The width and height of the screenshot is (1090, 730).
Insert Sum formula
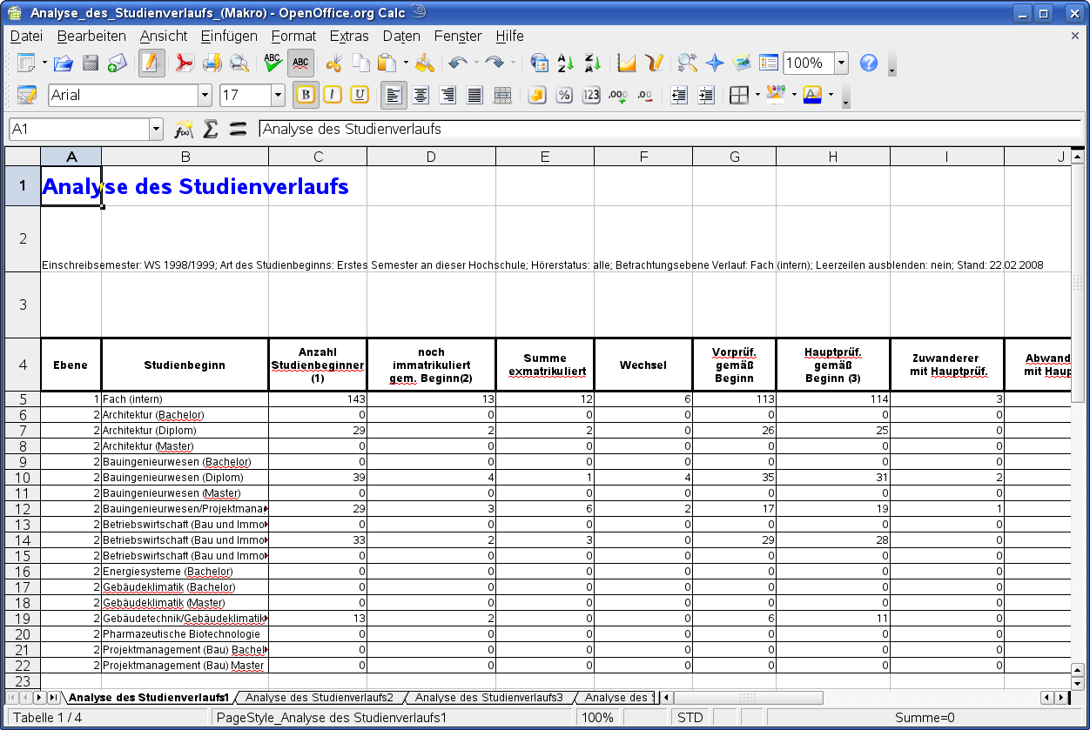(x=210, y=130)
